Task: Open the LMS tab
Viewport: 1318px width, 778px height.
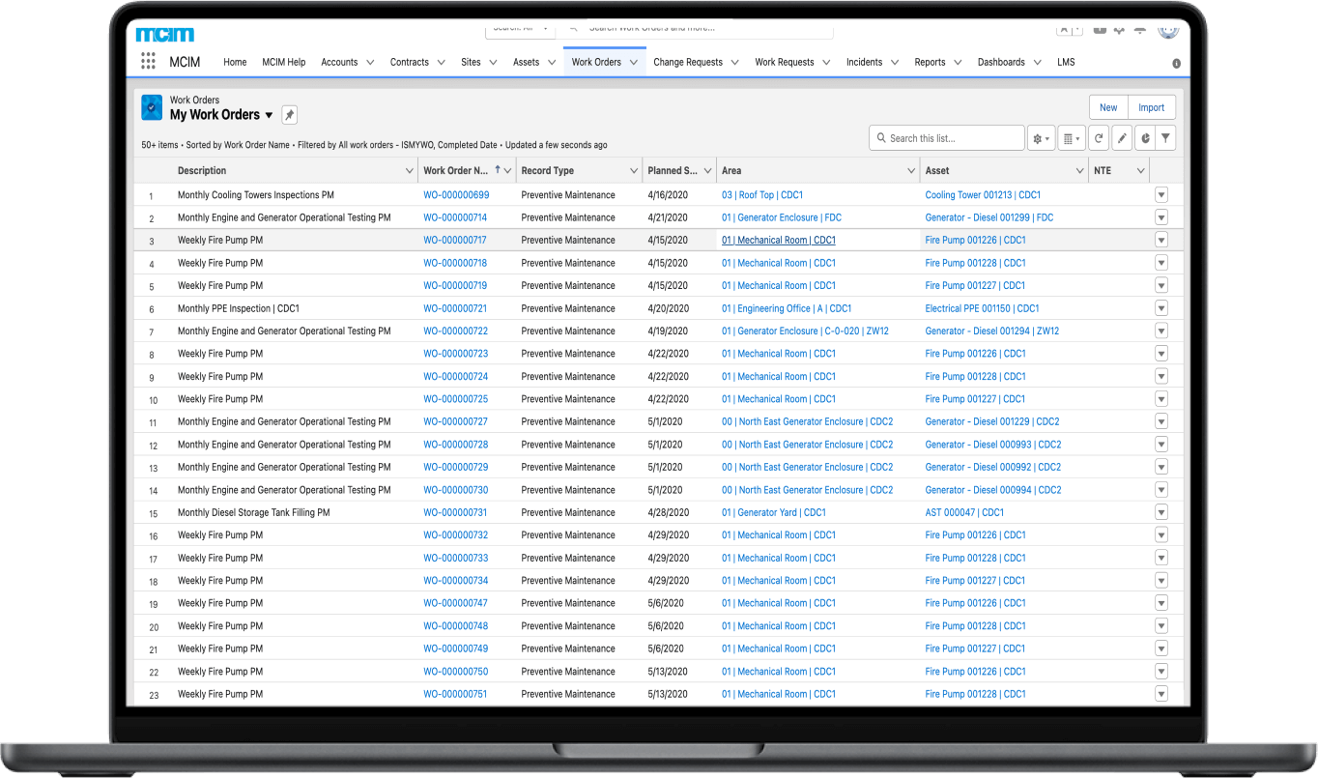Action: click(x=1066, y=62)
